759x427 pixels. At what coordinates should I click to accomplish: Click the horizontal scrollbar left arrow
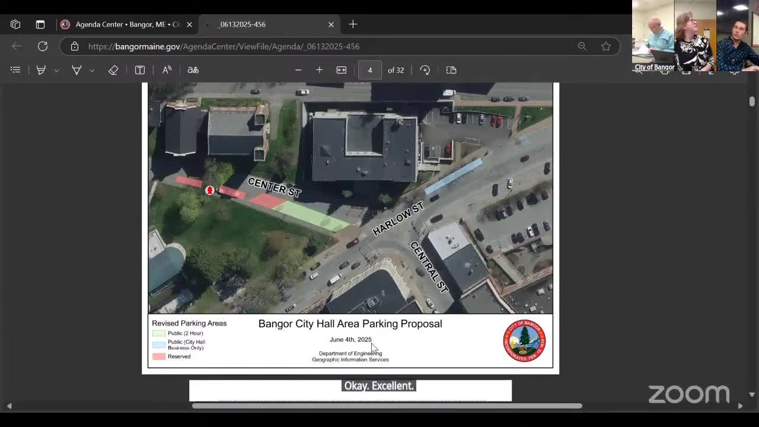point(9,406)
